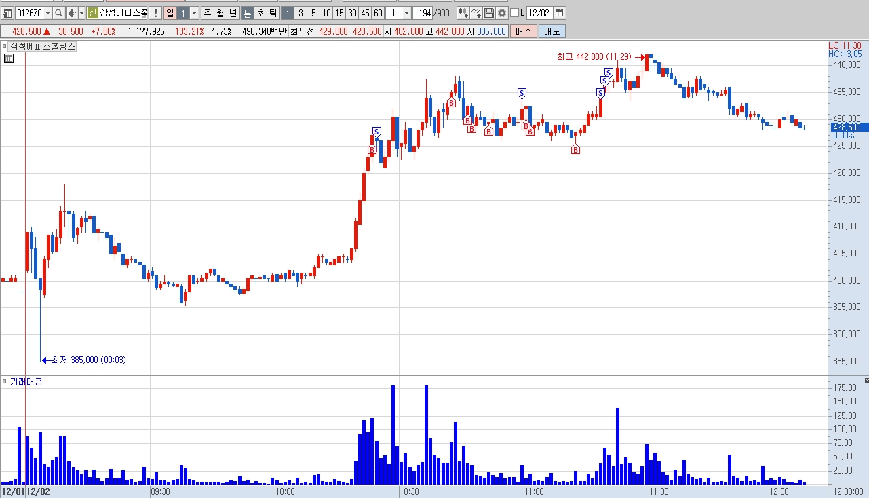Click the 최고 442,000 high price marker
869x498 pixels.
point(595,58)
